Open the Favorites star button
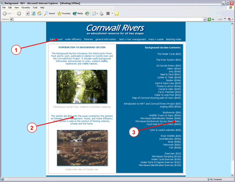 pyautogui.click(x=64, y=13)
